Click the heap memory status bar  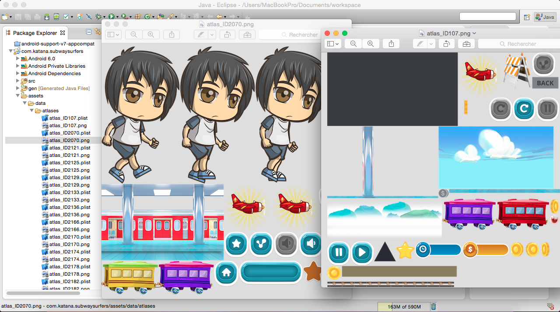click(x=404, y=307)
